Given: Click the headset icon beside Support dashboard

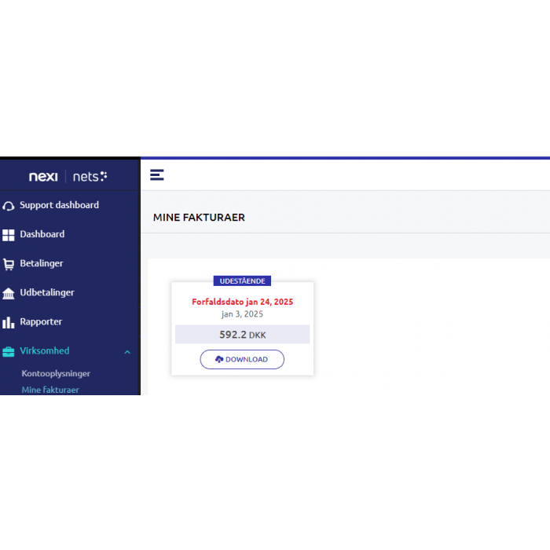Looking at the screenshot, I should pyautogui.click(x=9, y=206).
